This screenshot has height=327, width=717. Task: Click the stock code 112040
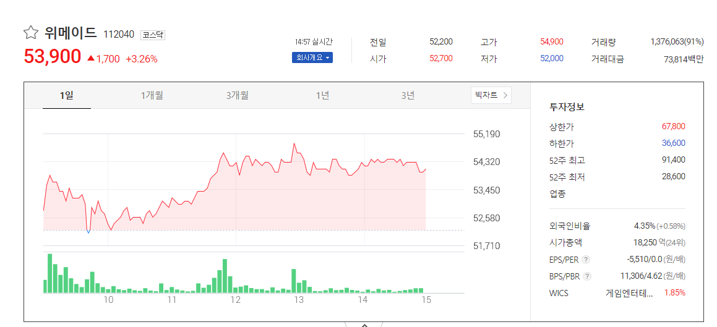119,34
